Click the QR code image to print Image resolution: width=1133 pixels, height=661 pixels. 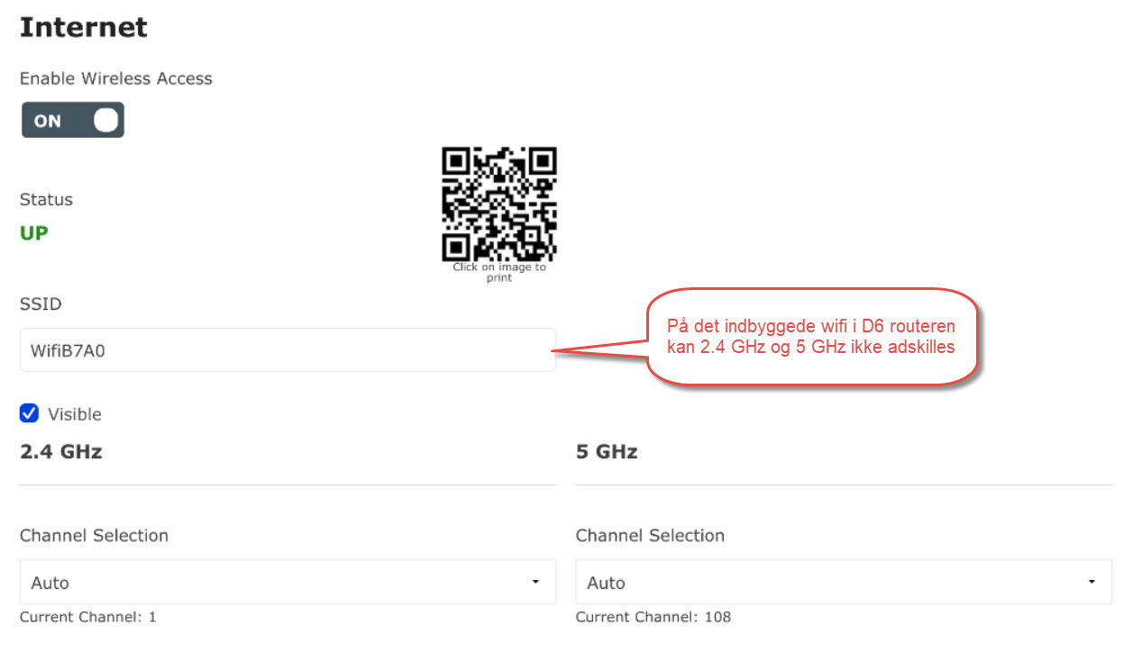pyautogui.click(x=498, y=204)
